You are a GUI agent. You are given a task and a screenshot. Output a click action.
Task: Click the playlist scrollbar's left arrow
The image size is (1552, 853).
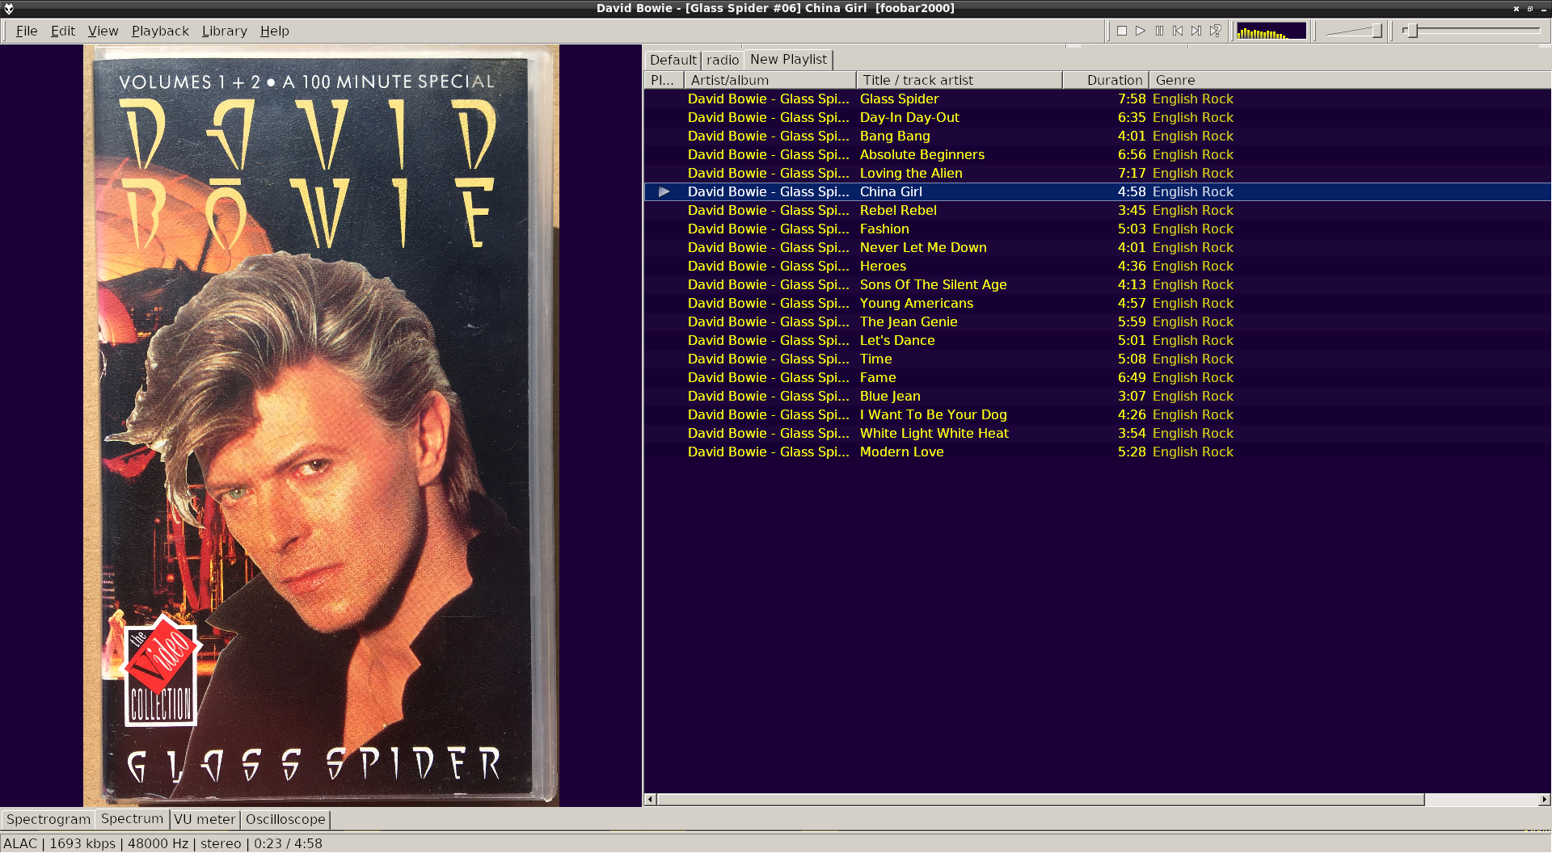650,800
